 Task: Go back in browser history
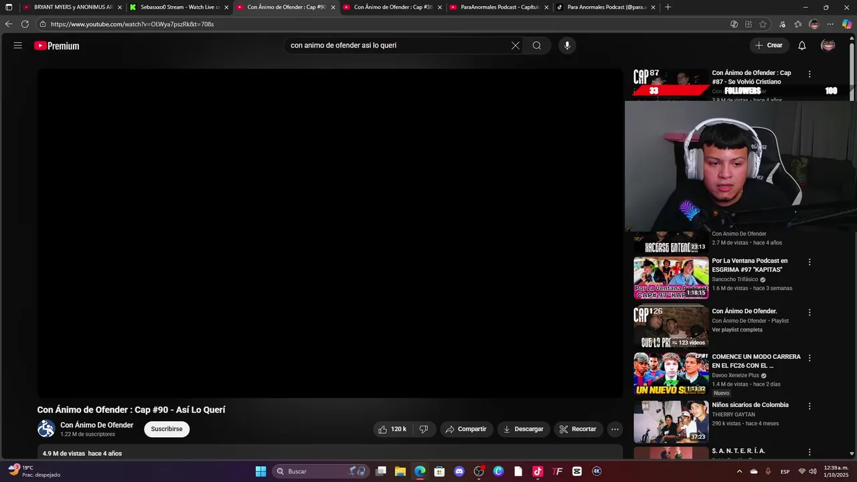[x=9, y=24]
